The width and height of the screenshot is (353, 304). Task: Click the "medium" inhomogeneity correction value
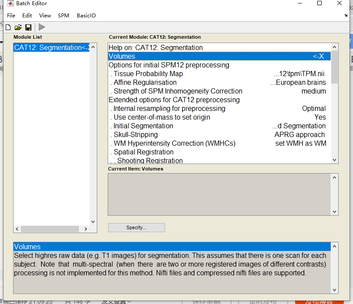pos(314,91)
